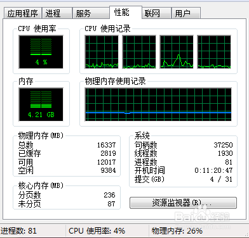This screenshot has width=249, height=238.
Task: Click status bar 物理内存: 26%
Action: pyautogui.click(x=177, y=231)
